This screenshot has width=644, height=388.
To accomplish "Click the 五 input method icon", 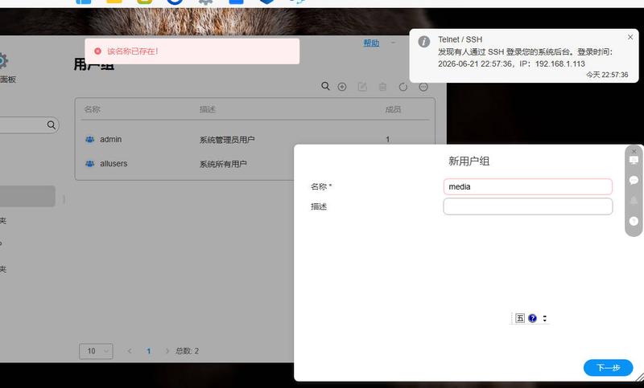I will point(520,318).
